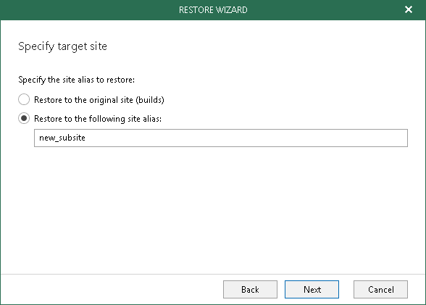Place the cursor after new_subsite in the alias box
Viewport: 426px width, 305px height.
[87, 138]
